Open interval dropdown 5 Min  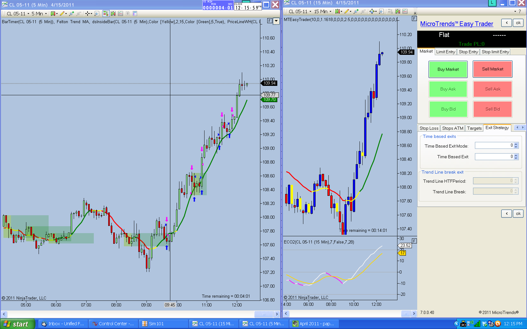click(39, 13)
